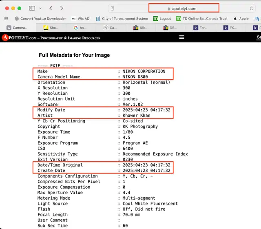Go forward with the forward arrow
Viewport: 261px width, 229px height.
tap(62, 8)
